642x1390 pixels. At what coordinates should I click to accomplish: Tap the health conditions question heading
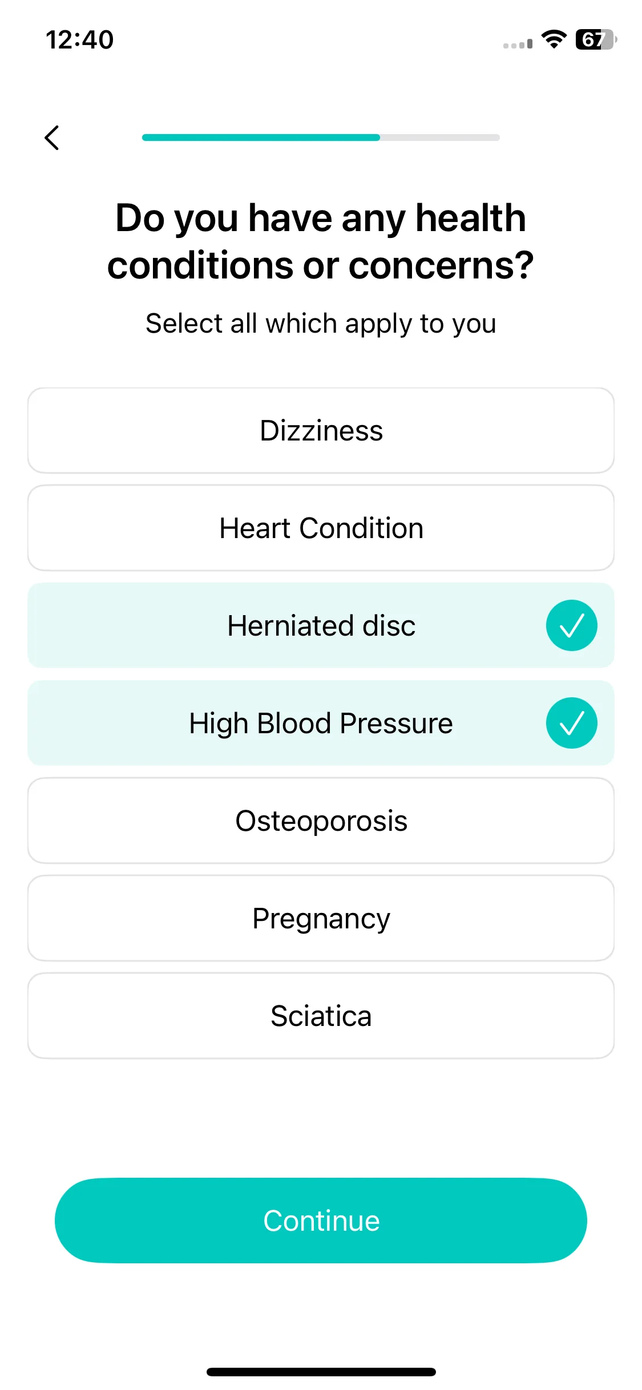[321, 241]
